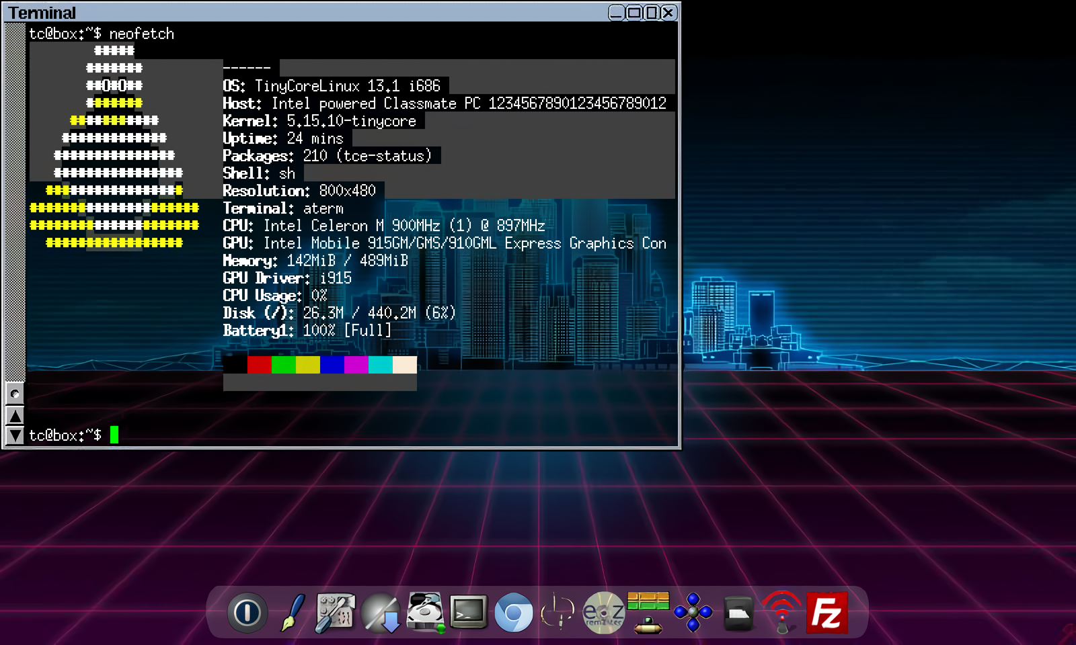Viewport: 1076px width, 645px height.
Task: Open the wireless network tool
Action: pyautogui.click(x=781, y=612)
